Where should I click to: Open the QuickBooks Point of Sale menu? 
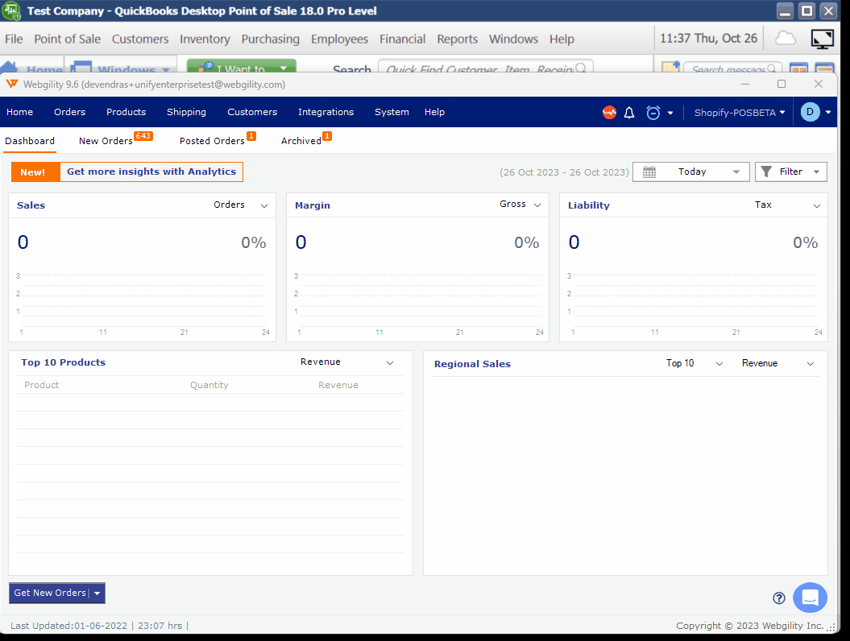click(x=67, y=39)
